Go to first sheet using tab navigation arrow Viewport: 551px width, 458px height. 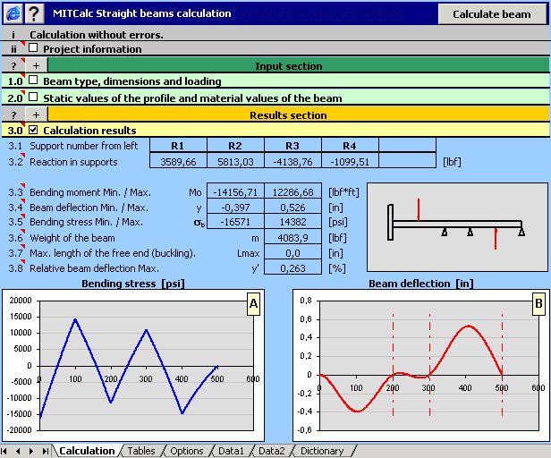point(7,451)
